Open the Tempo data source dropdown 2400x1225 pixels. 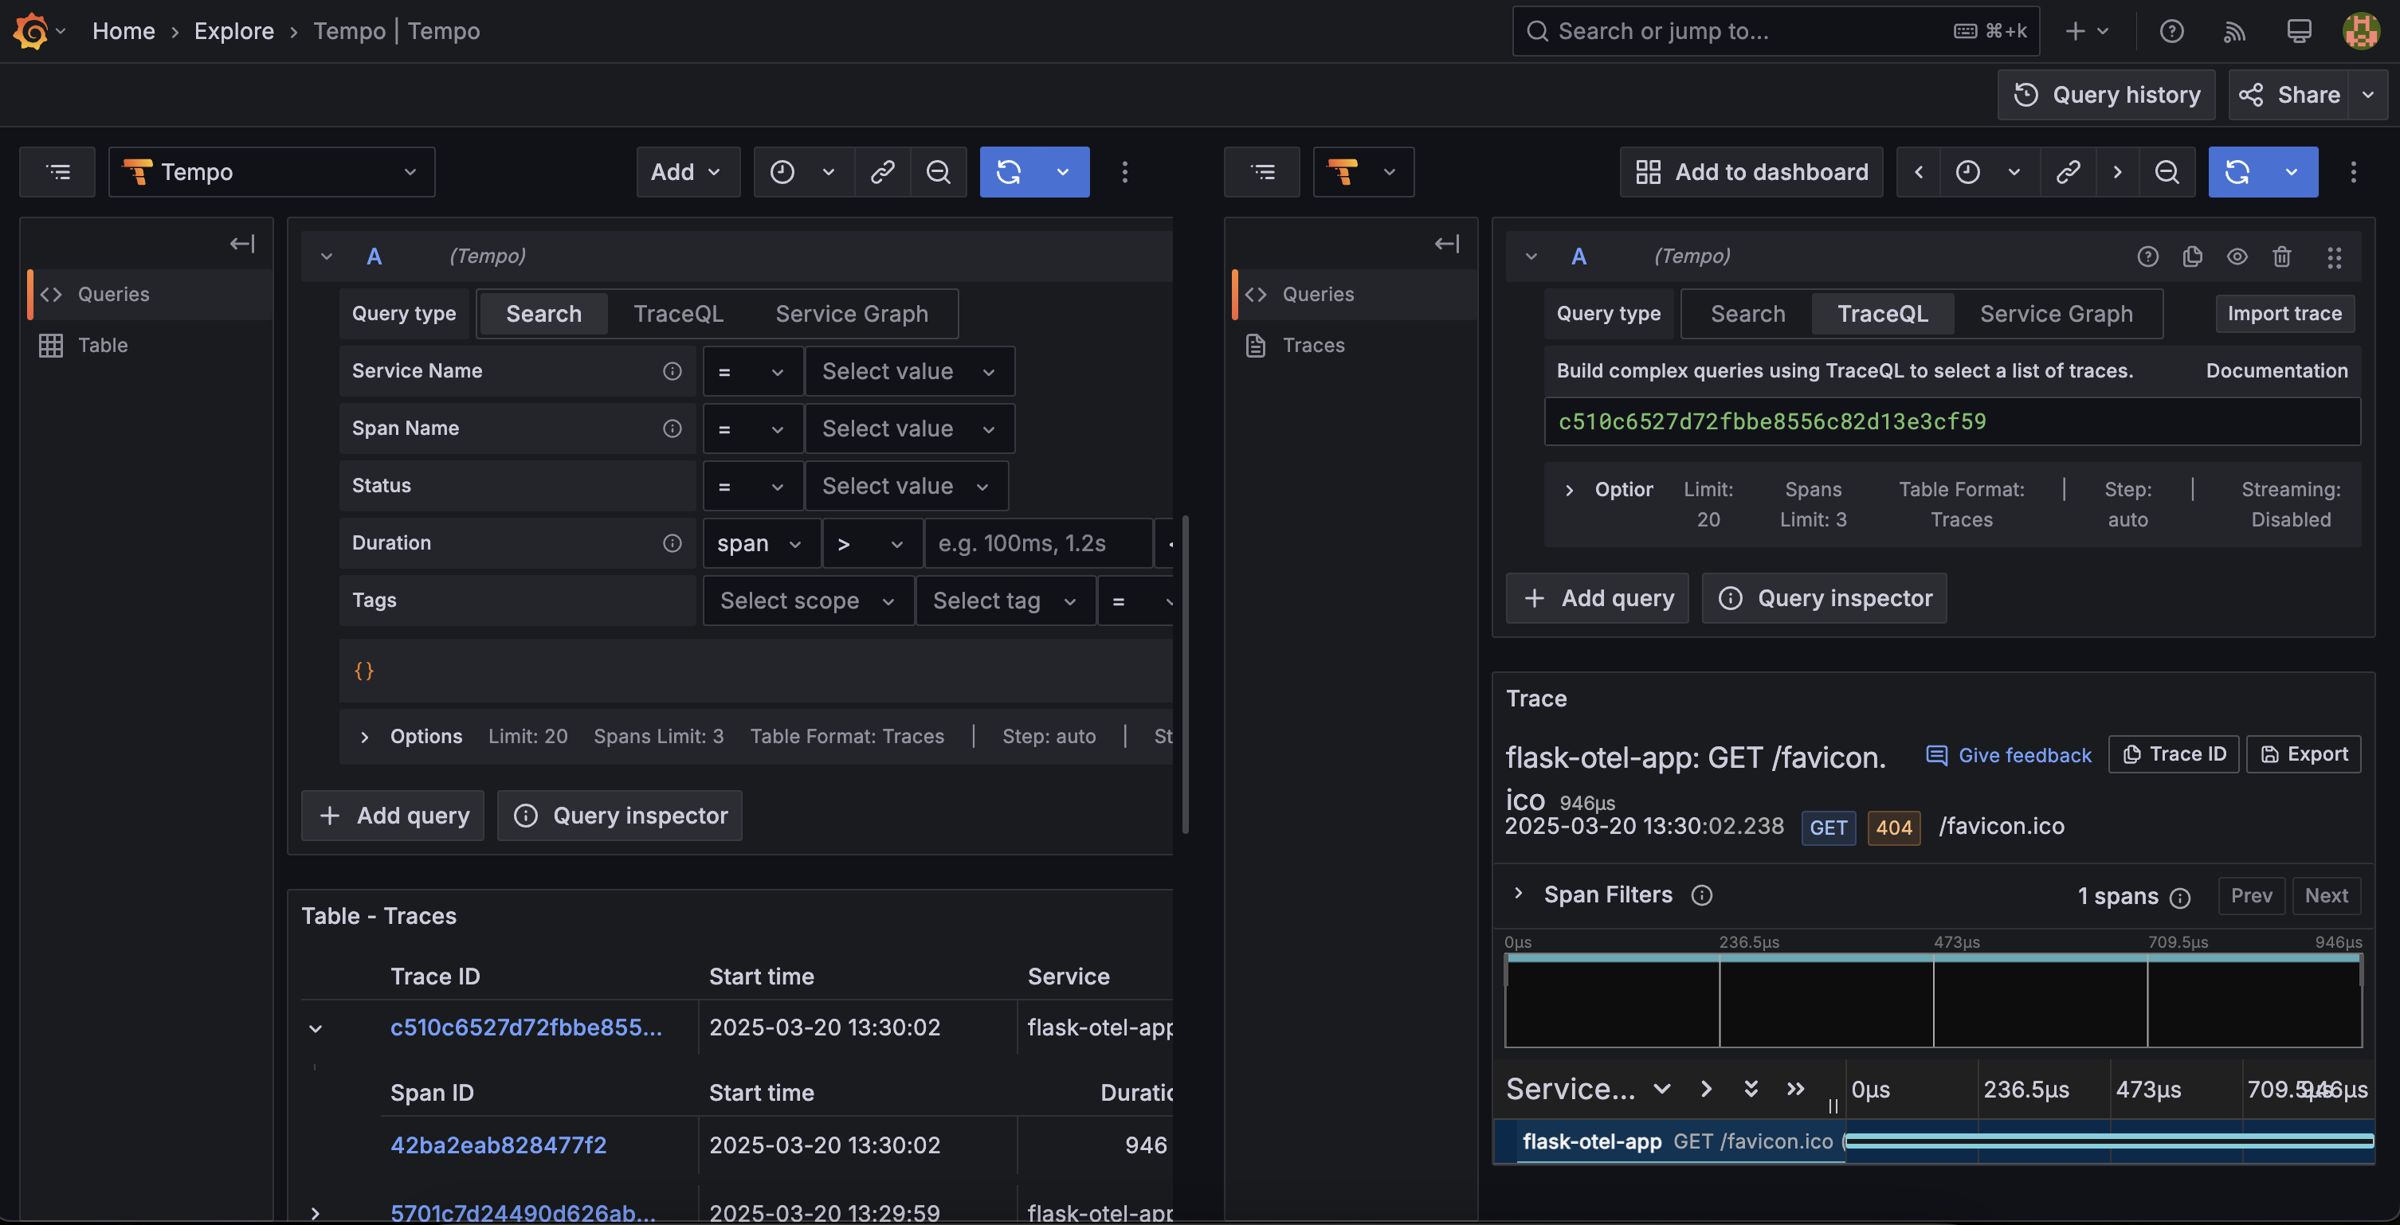[271, 171]
